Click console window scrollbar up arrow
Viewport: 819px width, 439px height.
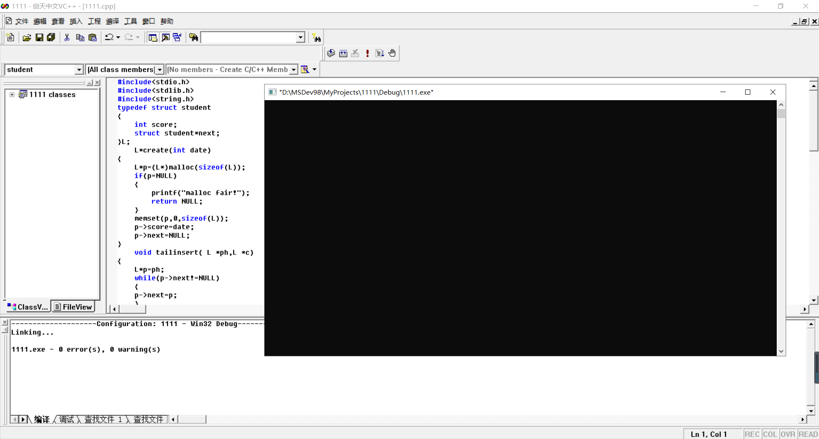click(781, 104)
